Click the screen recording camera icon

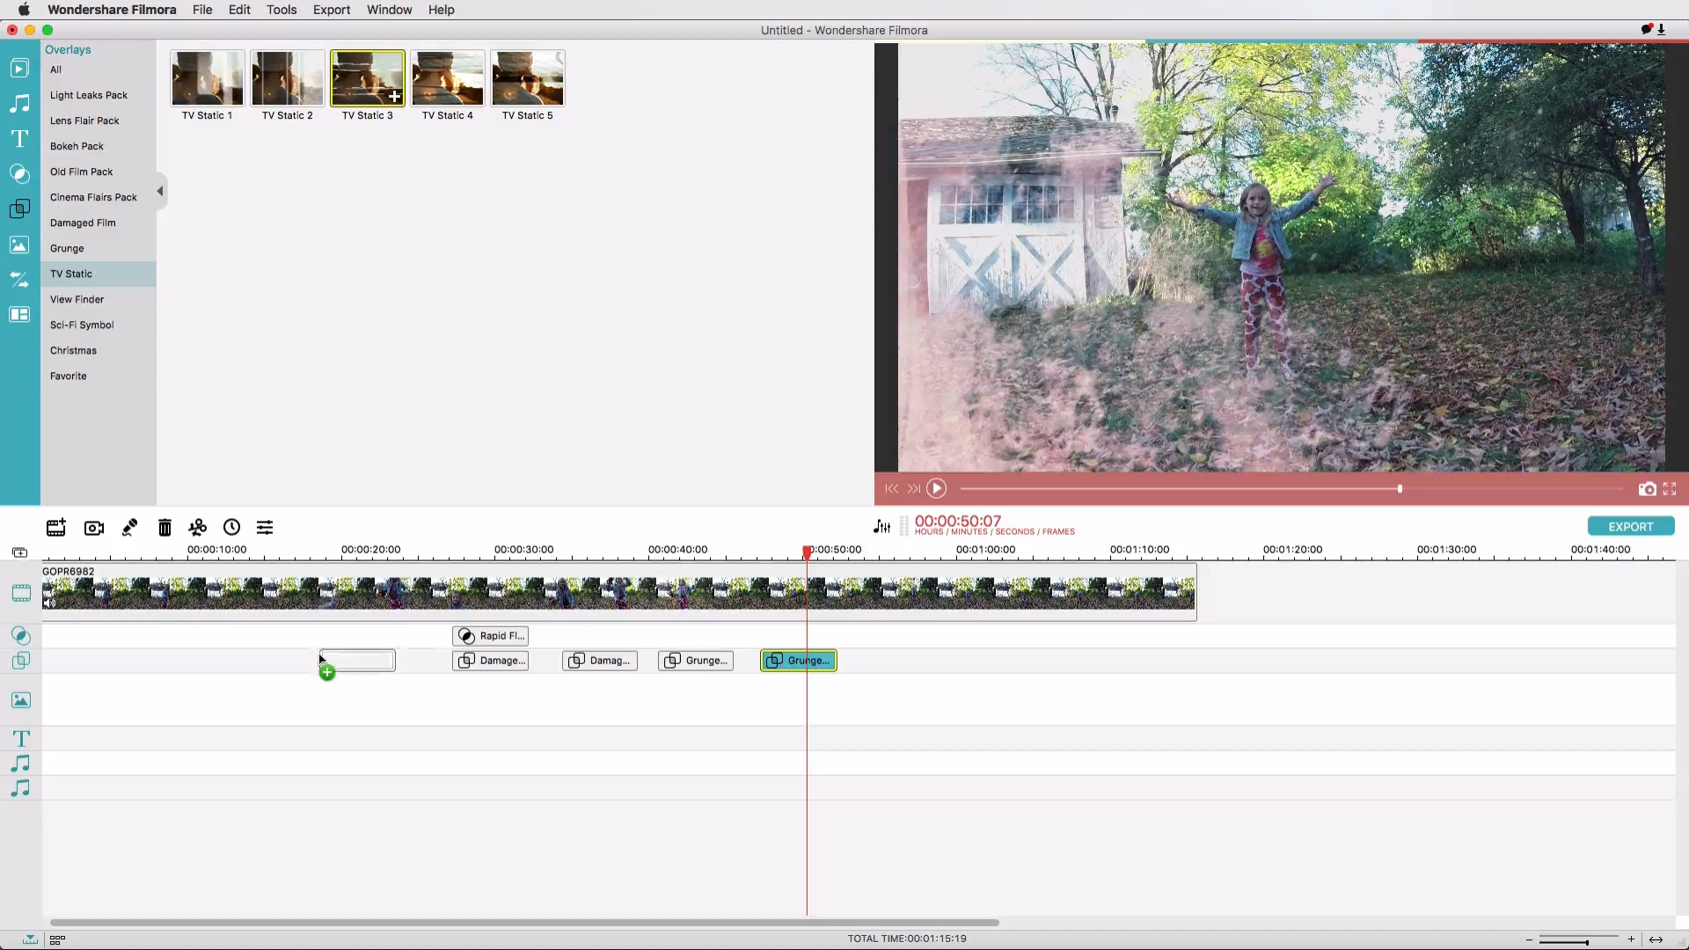click(x=92, y=528)
